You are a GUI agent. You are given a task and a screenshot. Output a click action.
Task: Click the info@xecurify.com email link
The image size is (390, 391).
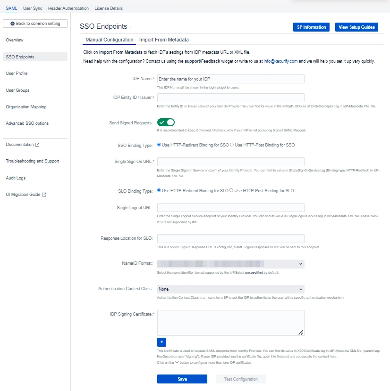pos(280,61)
